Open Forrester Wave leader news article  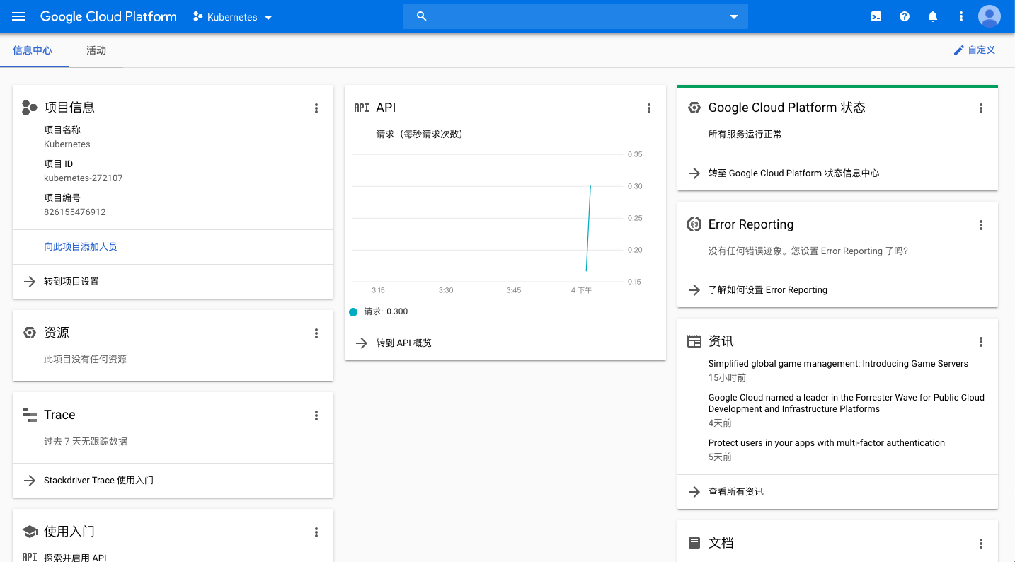pyautogui.click(x=847, y=403)
